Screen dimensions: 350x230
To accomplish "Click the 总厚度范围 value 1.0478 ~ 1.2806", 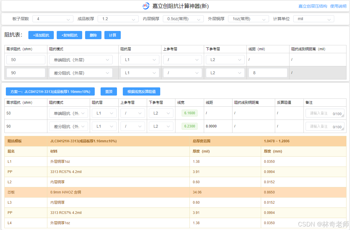I will pos(277,141).
